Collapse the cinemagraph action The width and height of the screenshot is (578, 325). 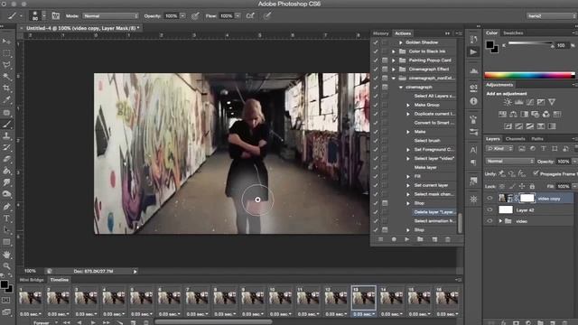(x=401, y=88)
